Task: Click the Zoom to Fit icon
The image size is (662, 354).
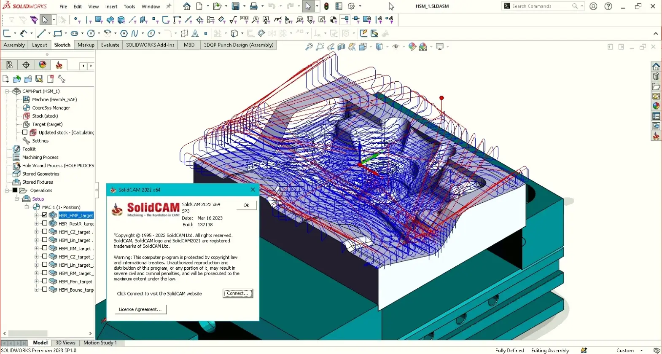Action: (x=309, y=47)
